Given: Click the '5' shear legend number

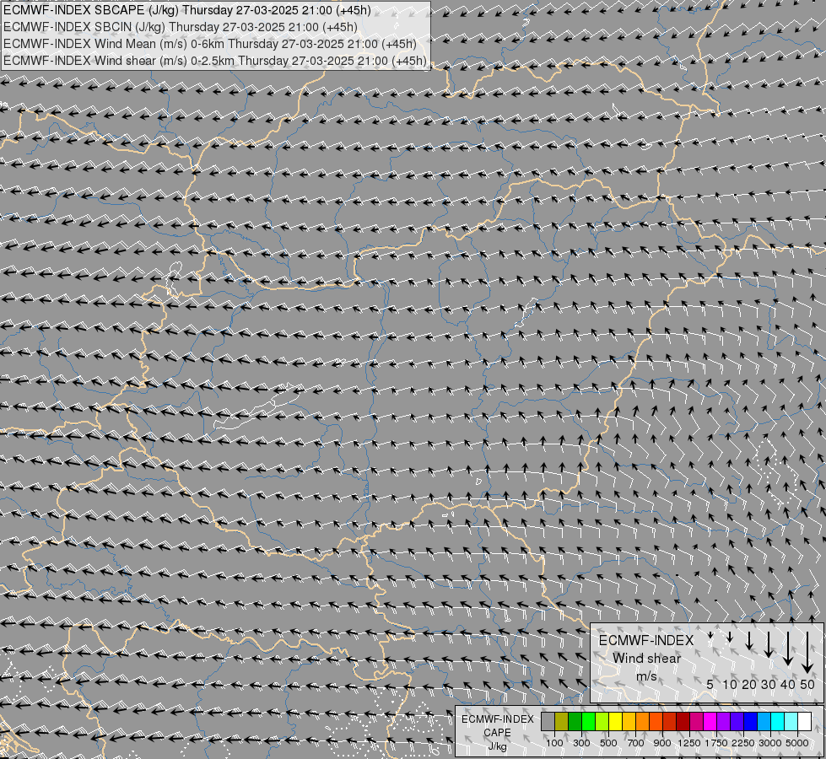Looking at the screenshot, I should coord(710,685).
